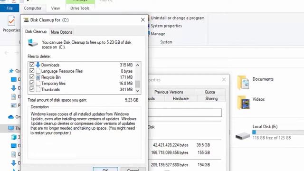Click the 42,421,428,224 bytes value
Image resolution: width=304 pixels, height=171 pixels.
click(x=171, y=145)
